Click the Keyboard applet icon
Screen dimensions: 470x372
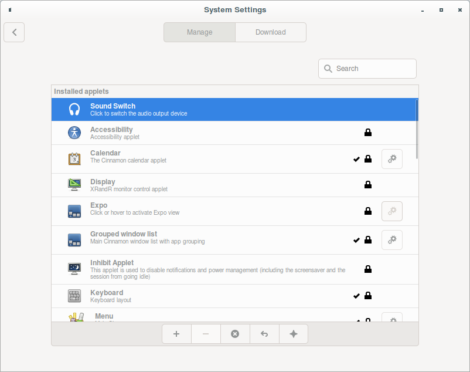tap(74, 296)
